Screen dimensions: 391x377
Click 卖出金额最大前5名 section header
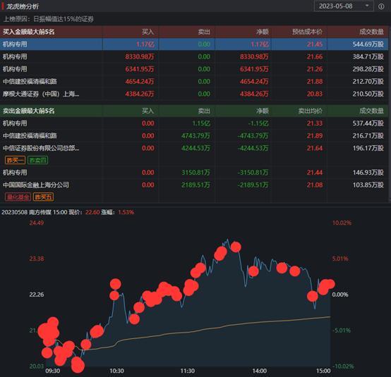pyautogui.click(x=29, y=111)
